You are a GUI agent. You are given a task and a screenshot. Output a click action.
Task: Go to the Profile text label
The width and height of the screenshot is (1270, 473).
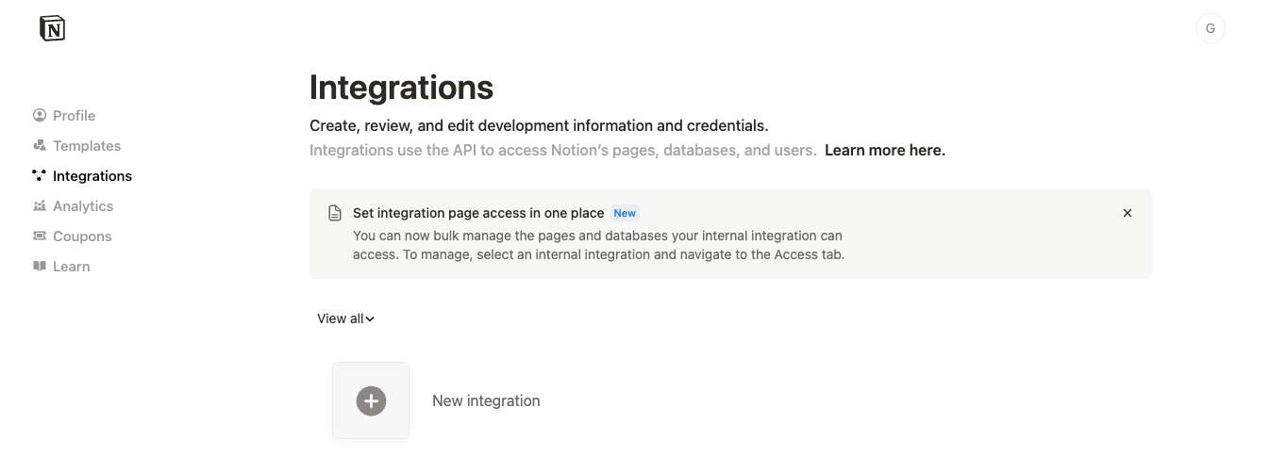pyautogui.click(x=74, y=116)
